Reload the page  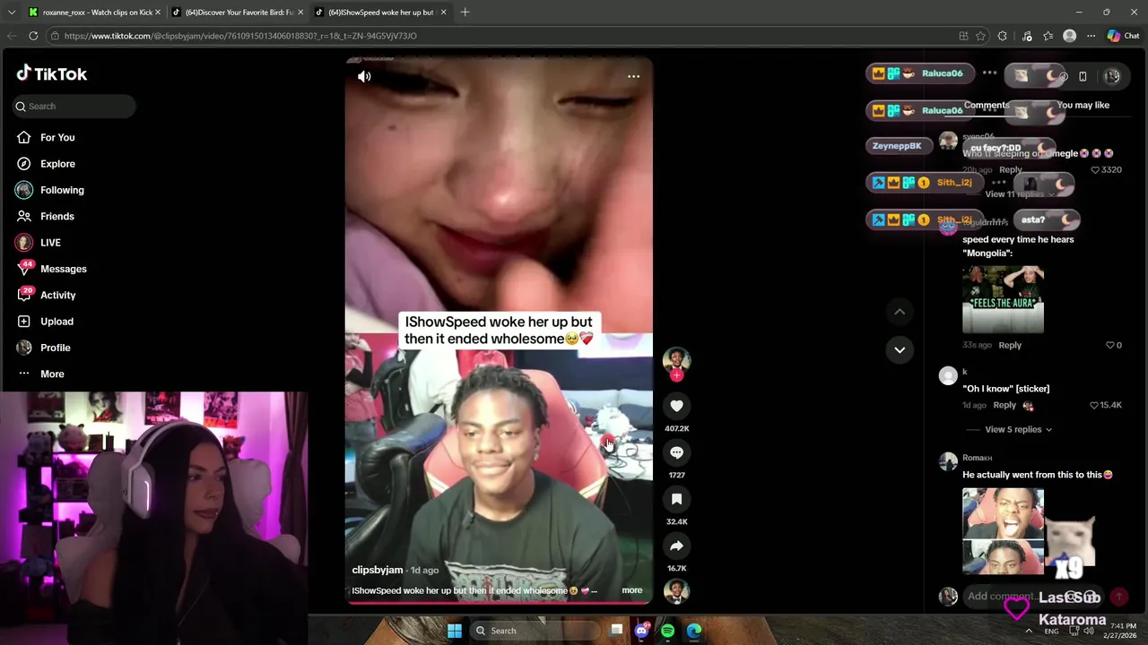coord(33,36)
